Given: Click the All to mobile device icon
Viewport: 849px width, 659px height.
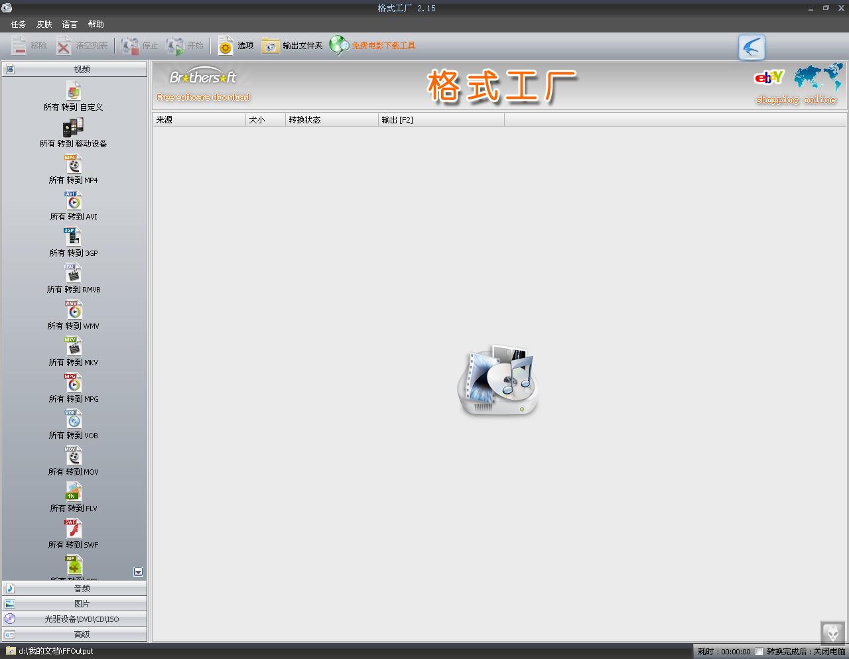Looking at the screenshot, I should [x=73, y=127].
